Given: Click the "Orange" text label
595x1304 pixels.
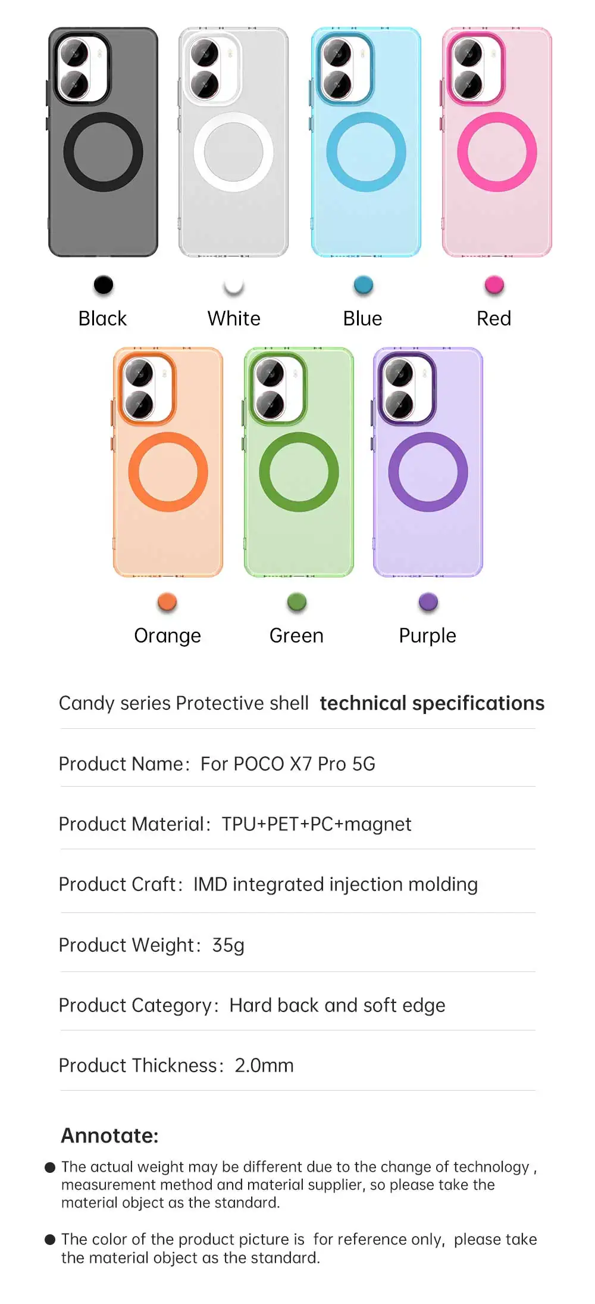Looking at the screenshot, I should click(x=167, y=636).
